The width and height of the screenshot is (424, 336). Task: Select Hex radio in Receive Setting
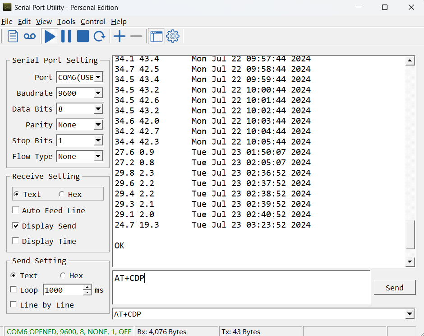tap(62, 194)
